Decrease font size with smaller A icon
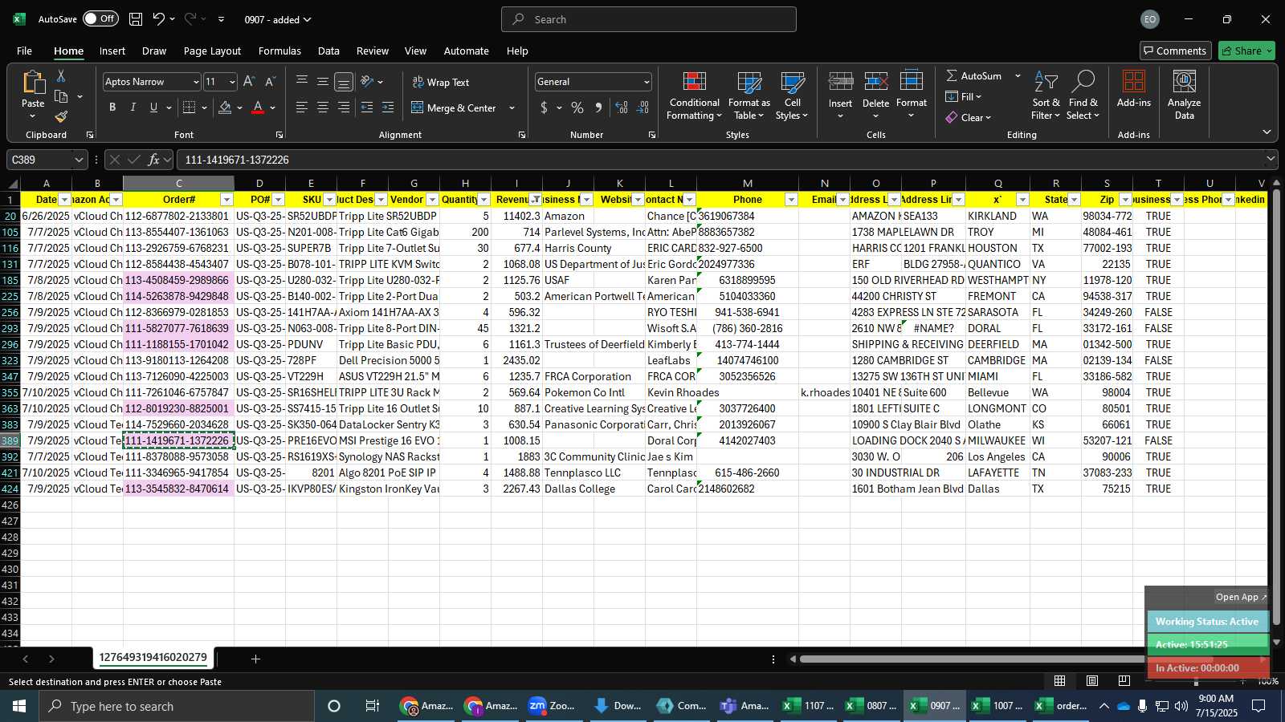The height and width of the screenshot is (722, 1285). [x=270, y=82]
